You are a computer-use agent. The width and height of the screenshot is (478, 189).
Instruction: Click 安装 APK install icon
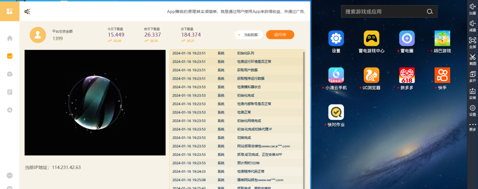[x=473, y=94]
